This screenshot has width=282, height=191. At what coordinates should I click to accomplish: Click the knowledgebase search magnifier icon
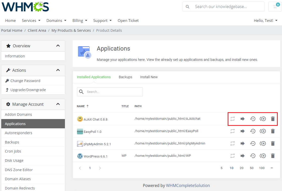click(x=187, y=7)
